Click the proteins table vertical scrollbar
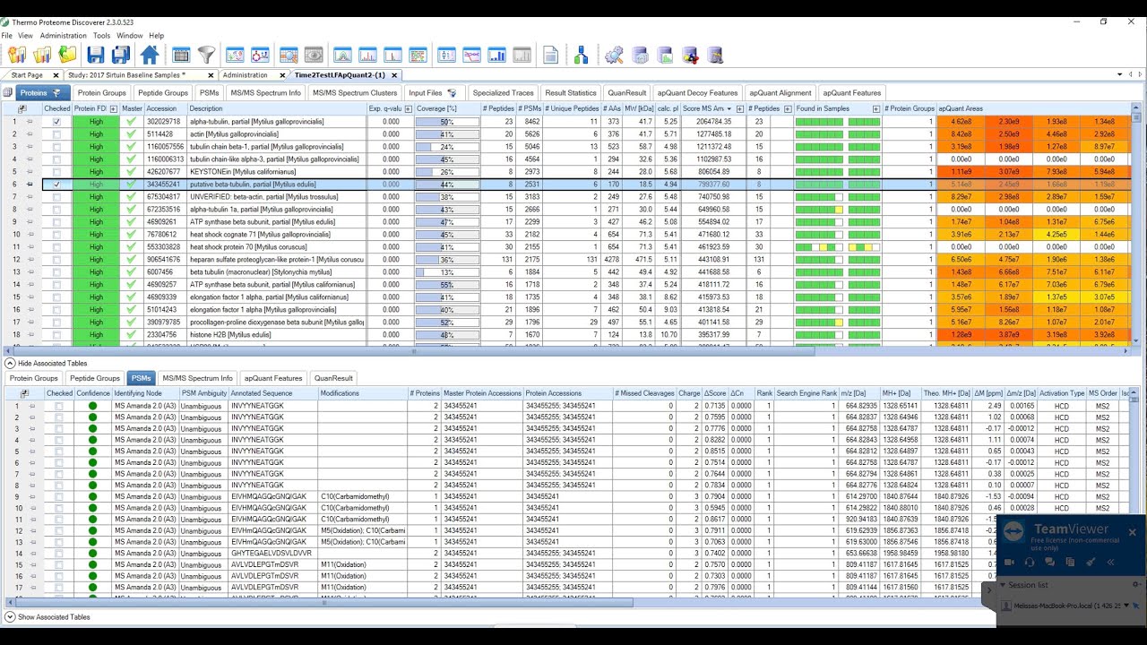This screenshot has width=1147, height=645. (1138, 224)
